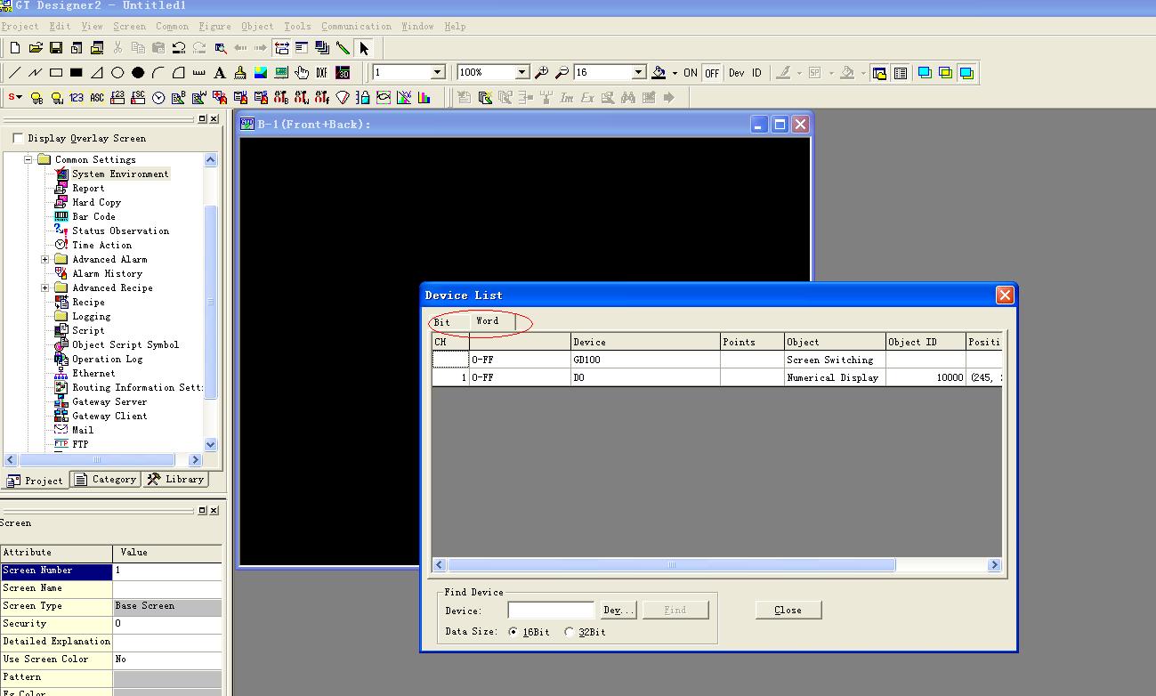
Task: Collapse the Common Settings tree node
Action: click(28, 160)
